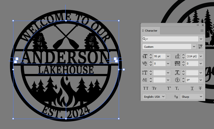Screen dimensions: 214x129
Task: Open the English: USA language dropdown
Action: tap(154, 97)
